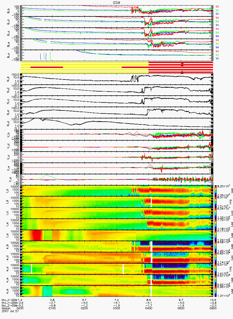Click the GSM plot title

[116, 2]
